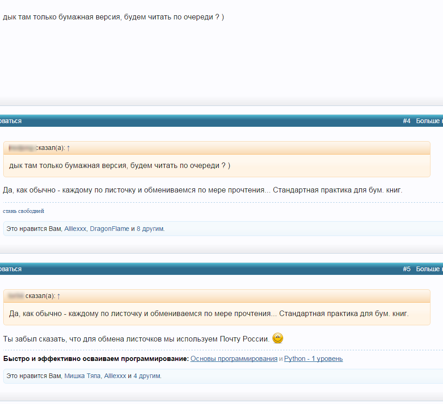Click the truncated left link in post #5 header
The height and width of the screenshot is (410, 443).
click(x=11, y=269)
